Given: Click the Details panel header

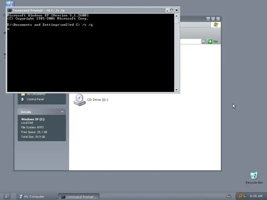Looking at the screenshot, I should 42,112.
